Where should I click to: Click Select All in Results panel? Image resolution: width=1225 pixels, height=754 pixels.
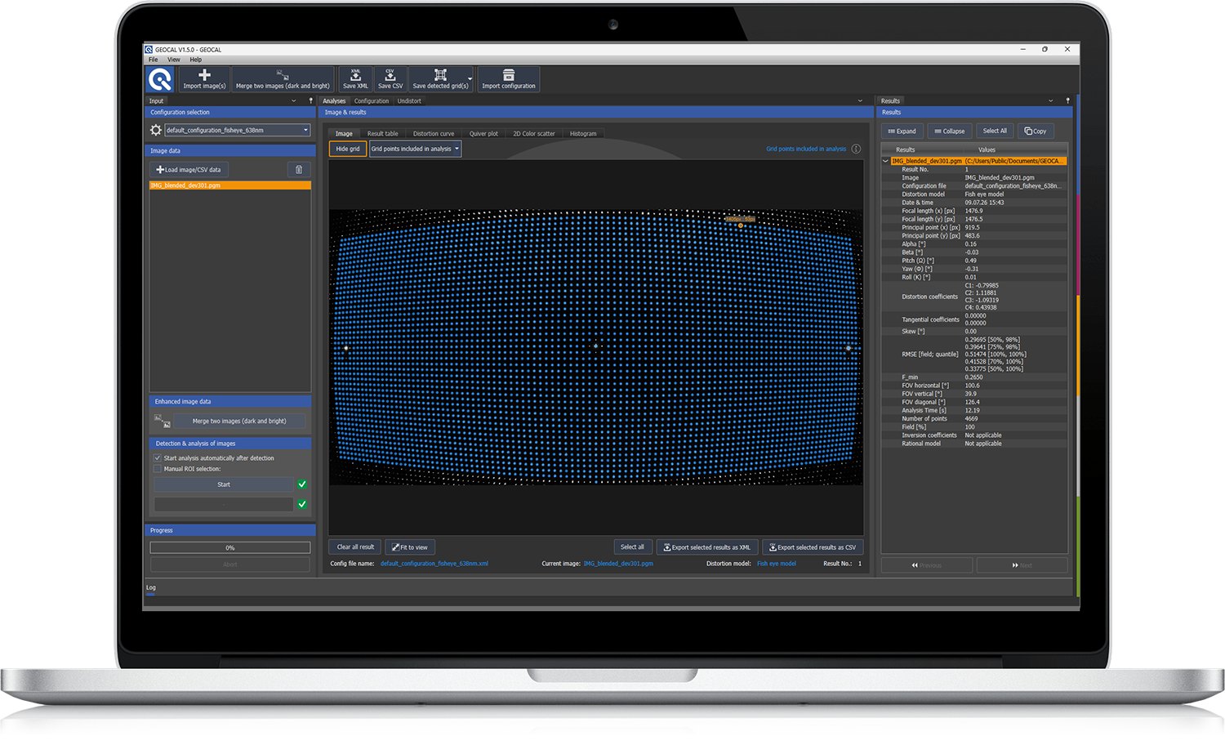click(995, 131)
